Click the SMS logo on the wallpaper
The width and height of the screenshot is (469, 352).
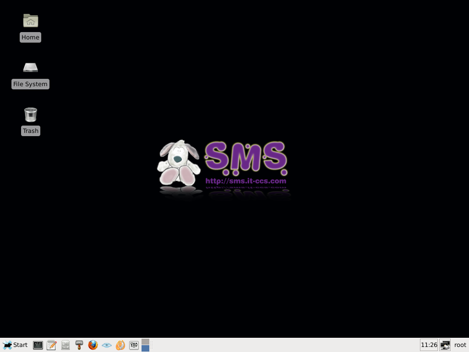245,158
